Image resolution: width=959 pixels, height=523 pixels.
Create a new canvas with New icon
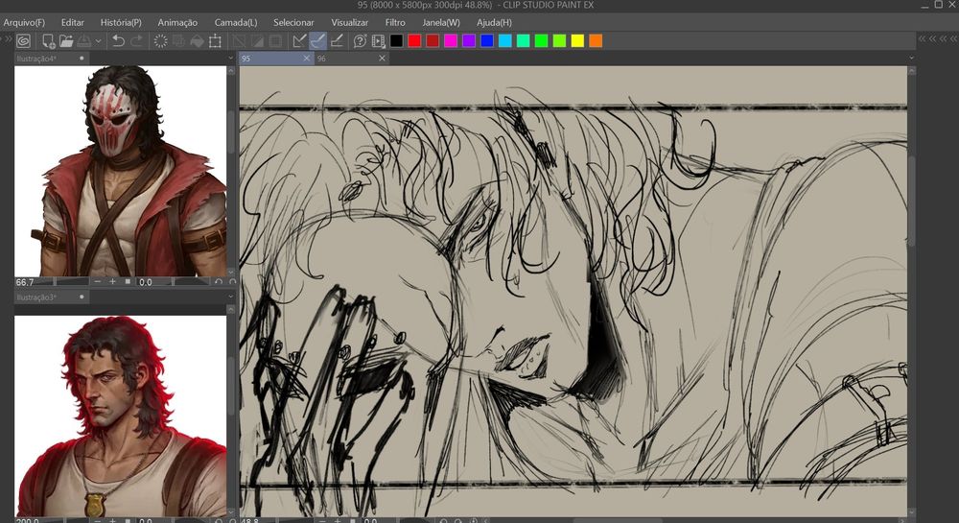(47, 41)
